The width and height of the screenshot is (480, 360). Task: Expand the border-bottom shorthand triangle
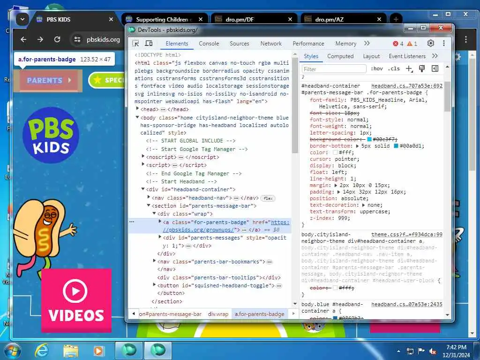[357, 146]
